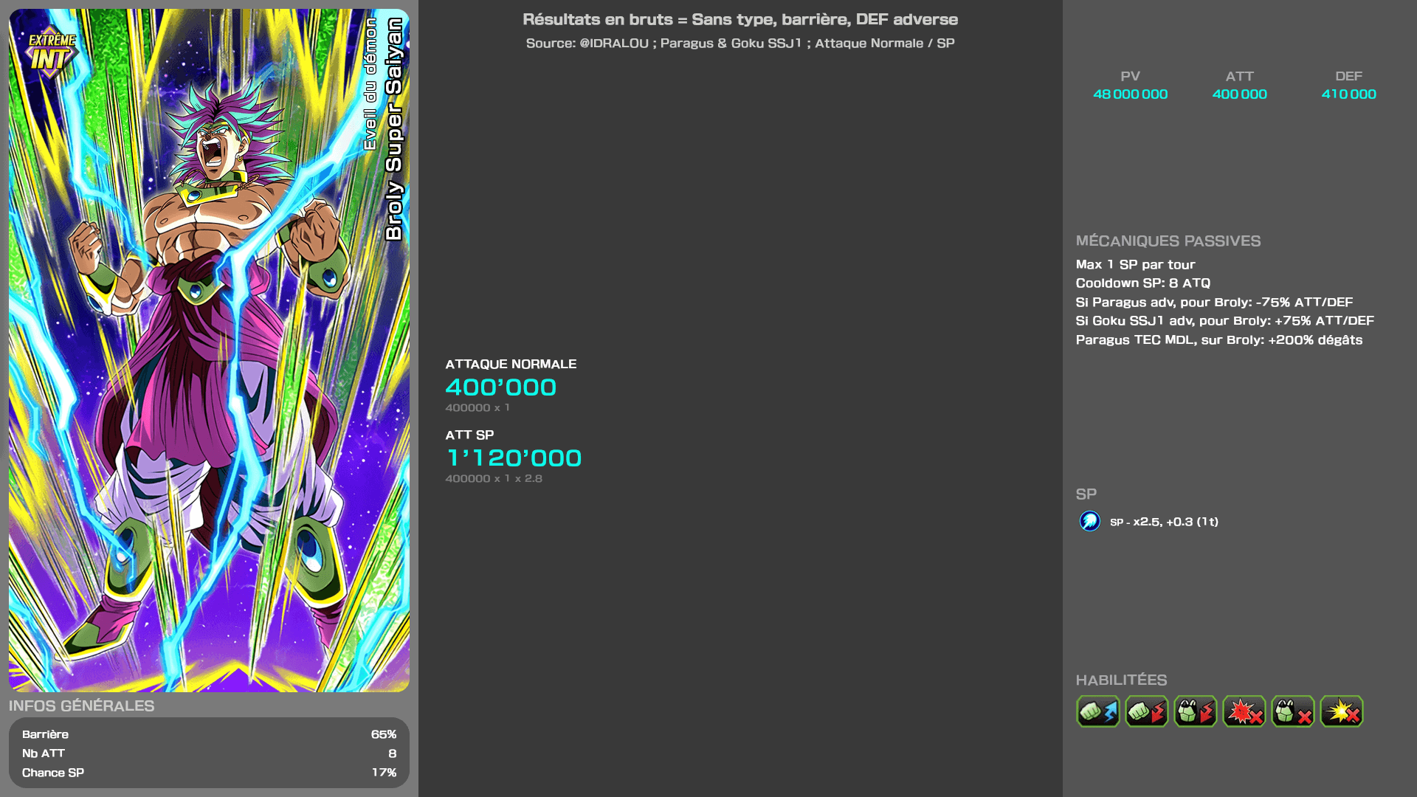Click the Paragus adv -75% ATT/DEF line

click(1214, 303)
